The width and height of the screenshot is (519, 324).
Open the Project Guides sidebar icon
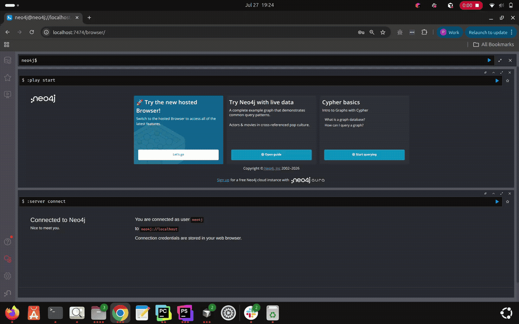pos(7,94)
